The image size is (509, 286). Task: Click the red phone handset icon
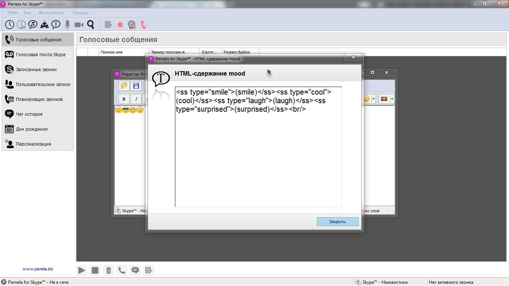[x=143, y=25]
